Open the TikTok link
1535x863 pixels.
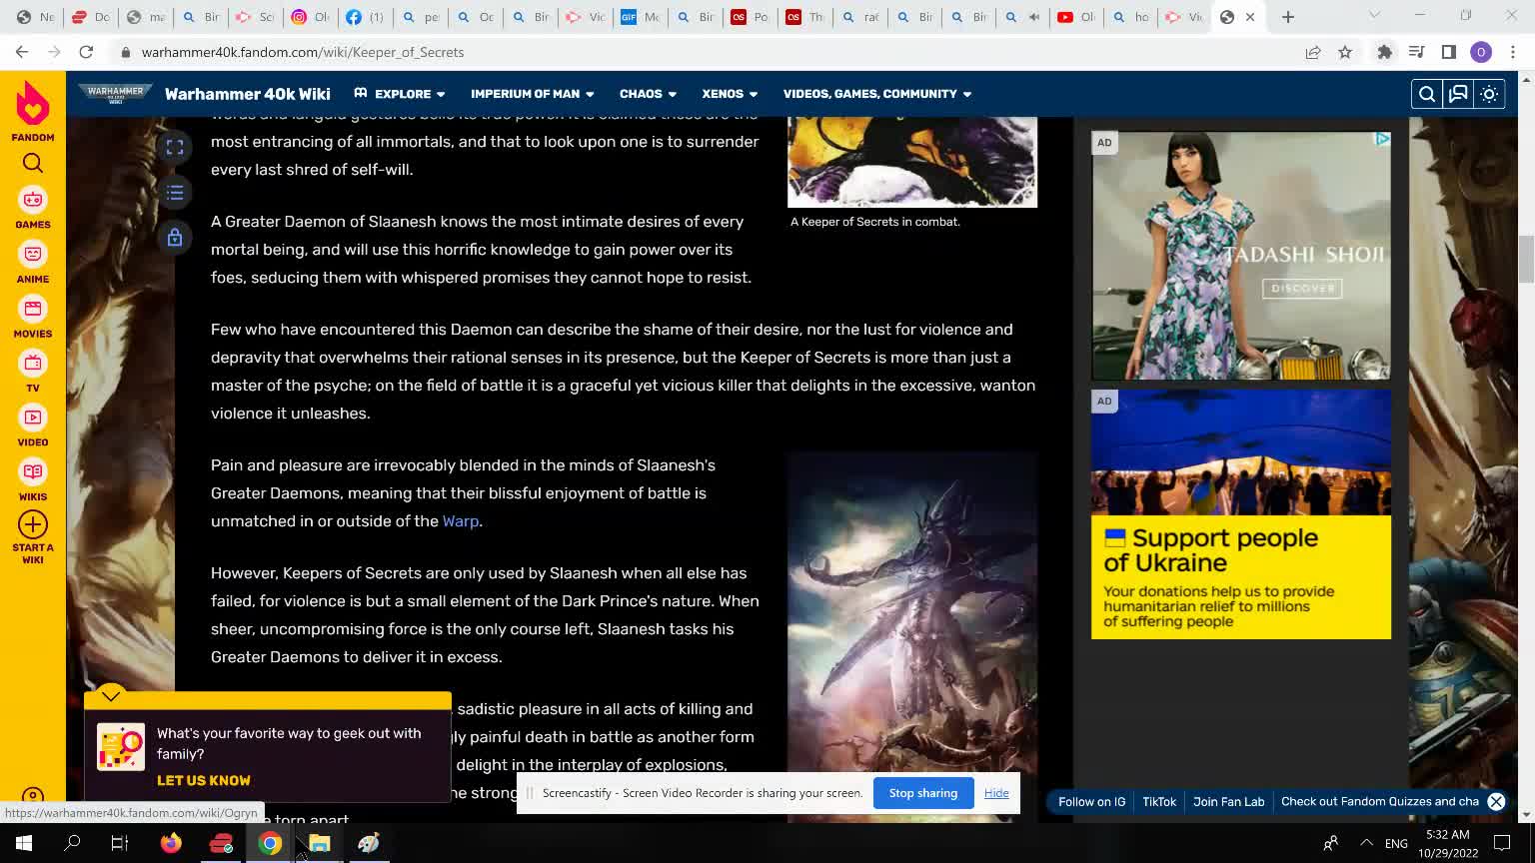(x=1159, y=801)
